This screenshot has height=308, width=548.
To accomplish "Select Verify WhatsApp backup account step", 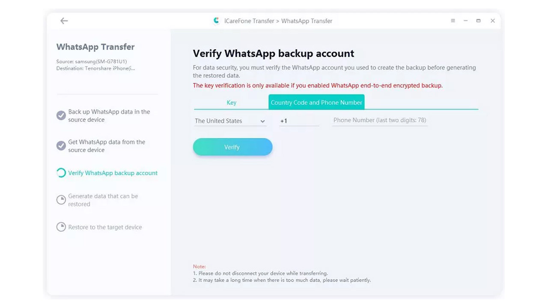I will click(113, 173).
